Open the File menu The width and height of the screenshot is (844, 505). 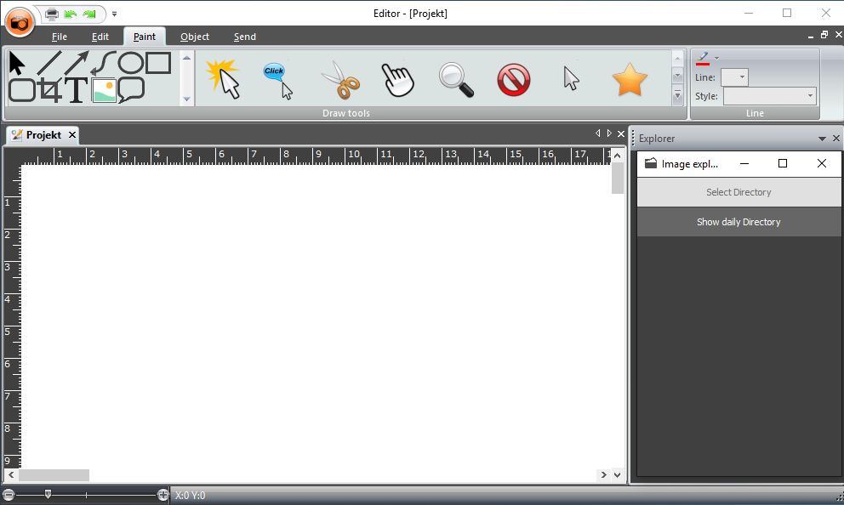pyautogui.click(x=60, y=37)
